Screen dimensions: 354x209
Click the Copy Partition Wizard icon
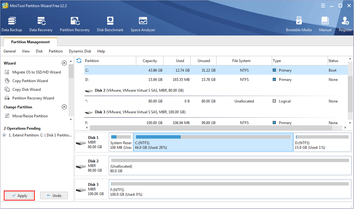point(7,81)
